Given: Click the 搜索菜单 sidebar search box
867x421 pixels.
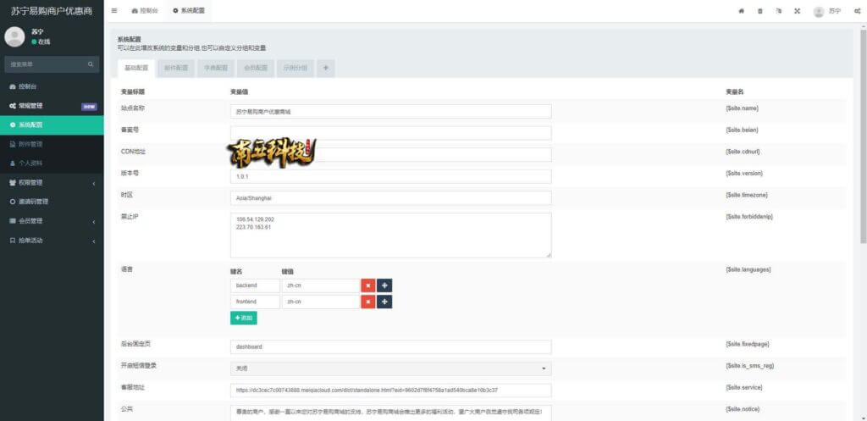Looking at the screenshot, I should [x=52, y=64].
